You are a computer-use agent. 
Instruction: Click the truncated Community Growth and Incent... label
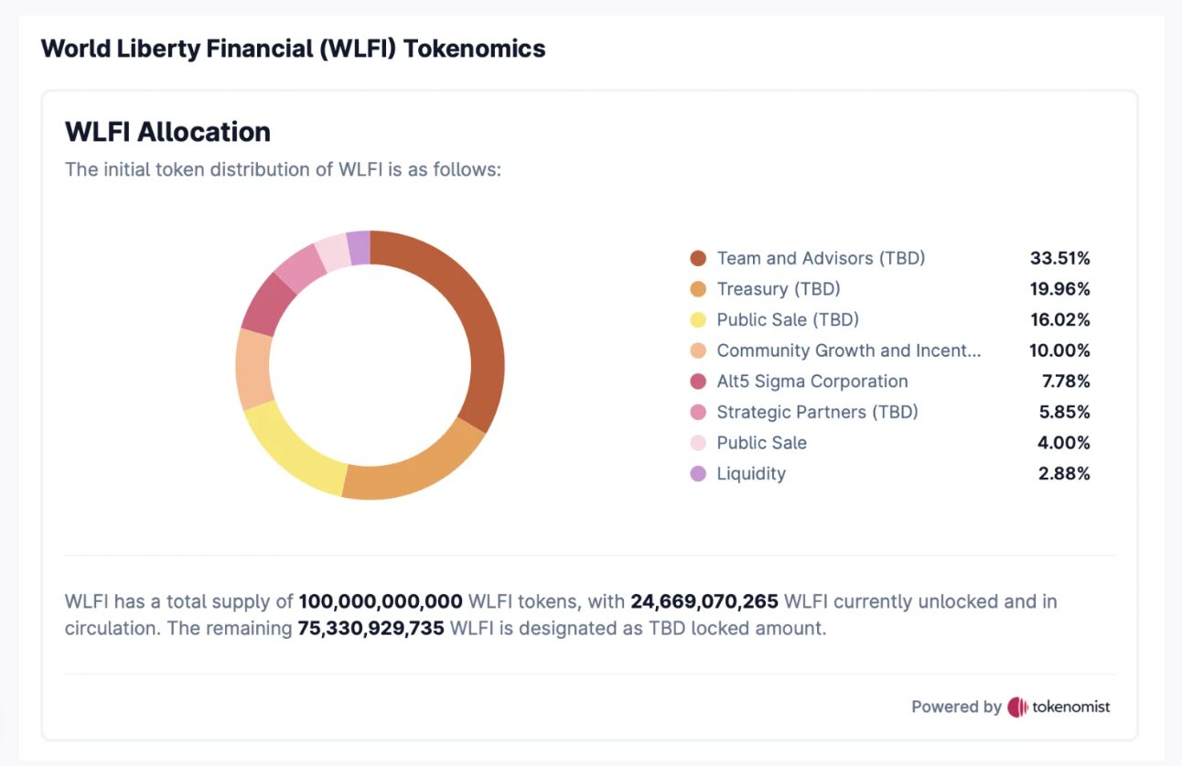click(x=848, y=351)
